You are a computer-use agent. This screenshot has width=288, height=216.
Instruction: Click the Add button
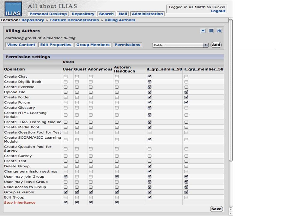pyautogui.click(x=216, y=45)
